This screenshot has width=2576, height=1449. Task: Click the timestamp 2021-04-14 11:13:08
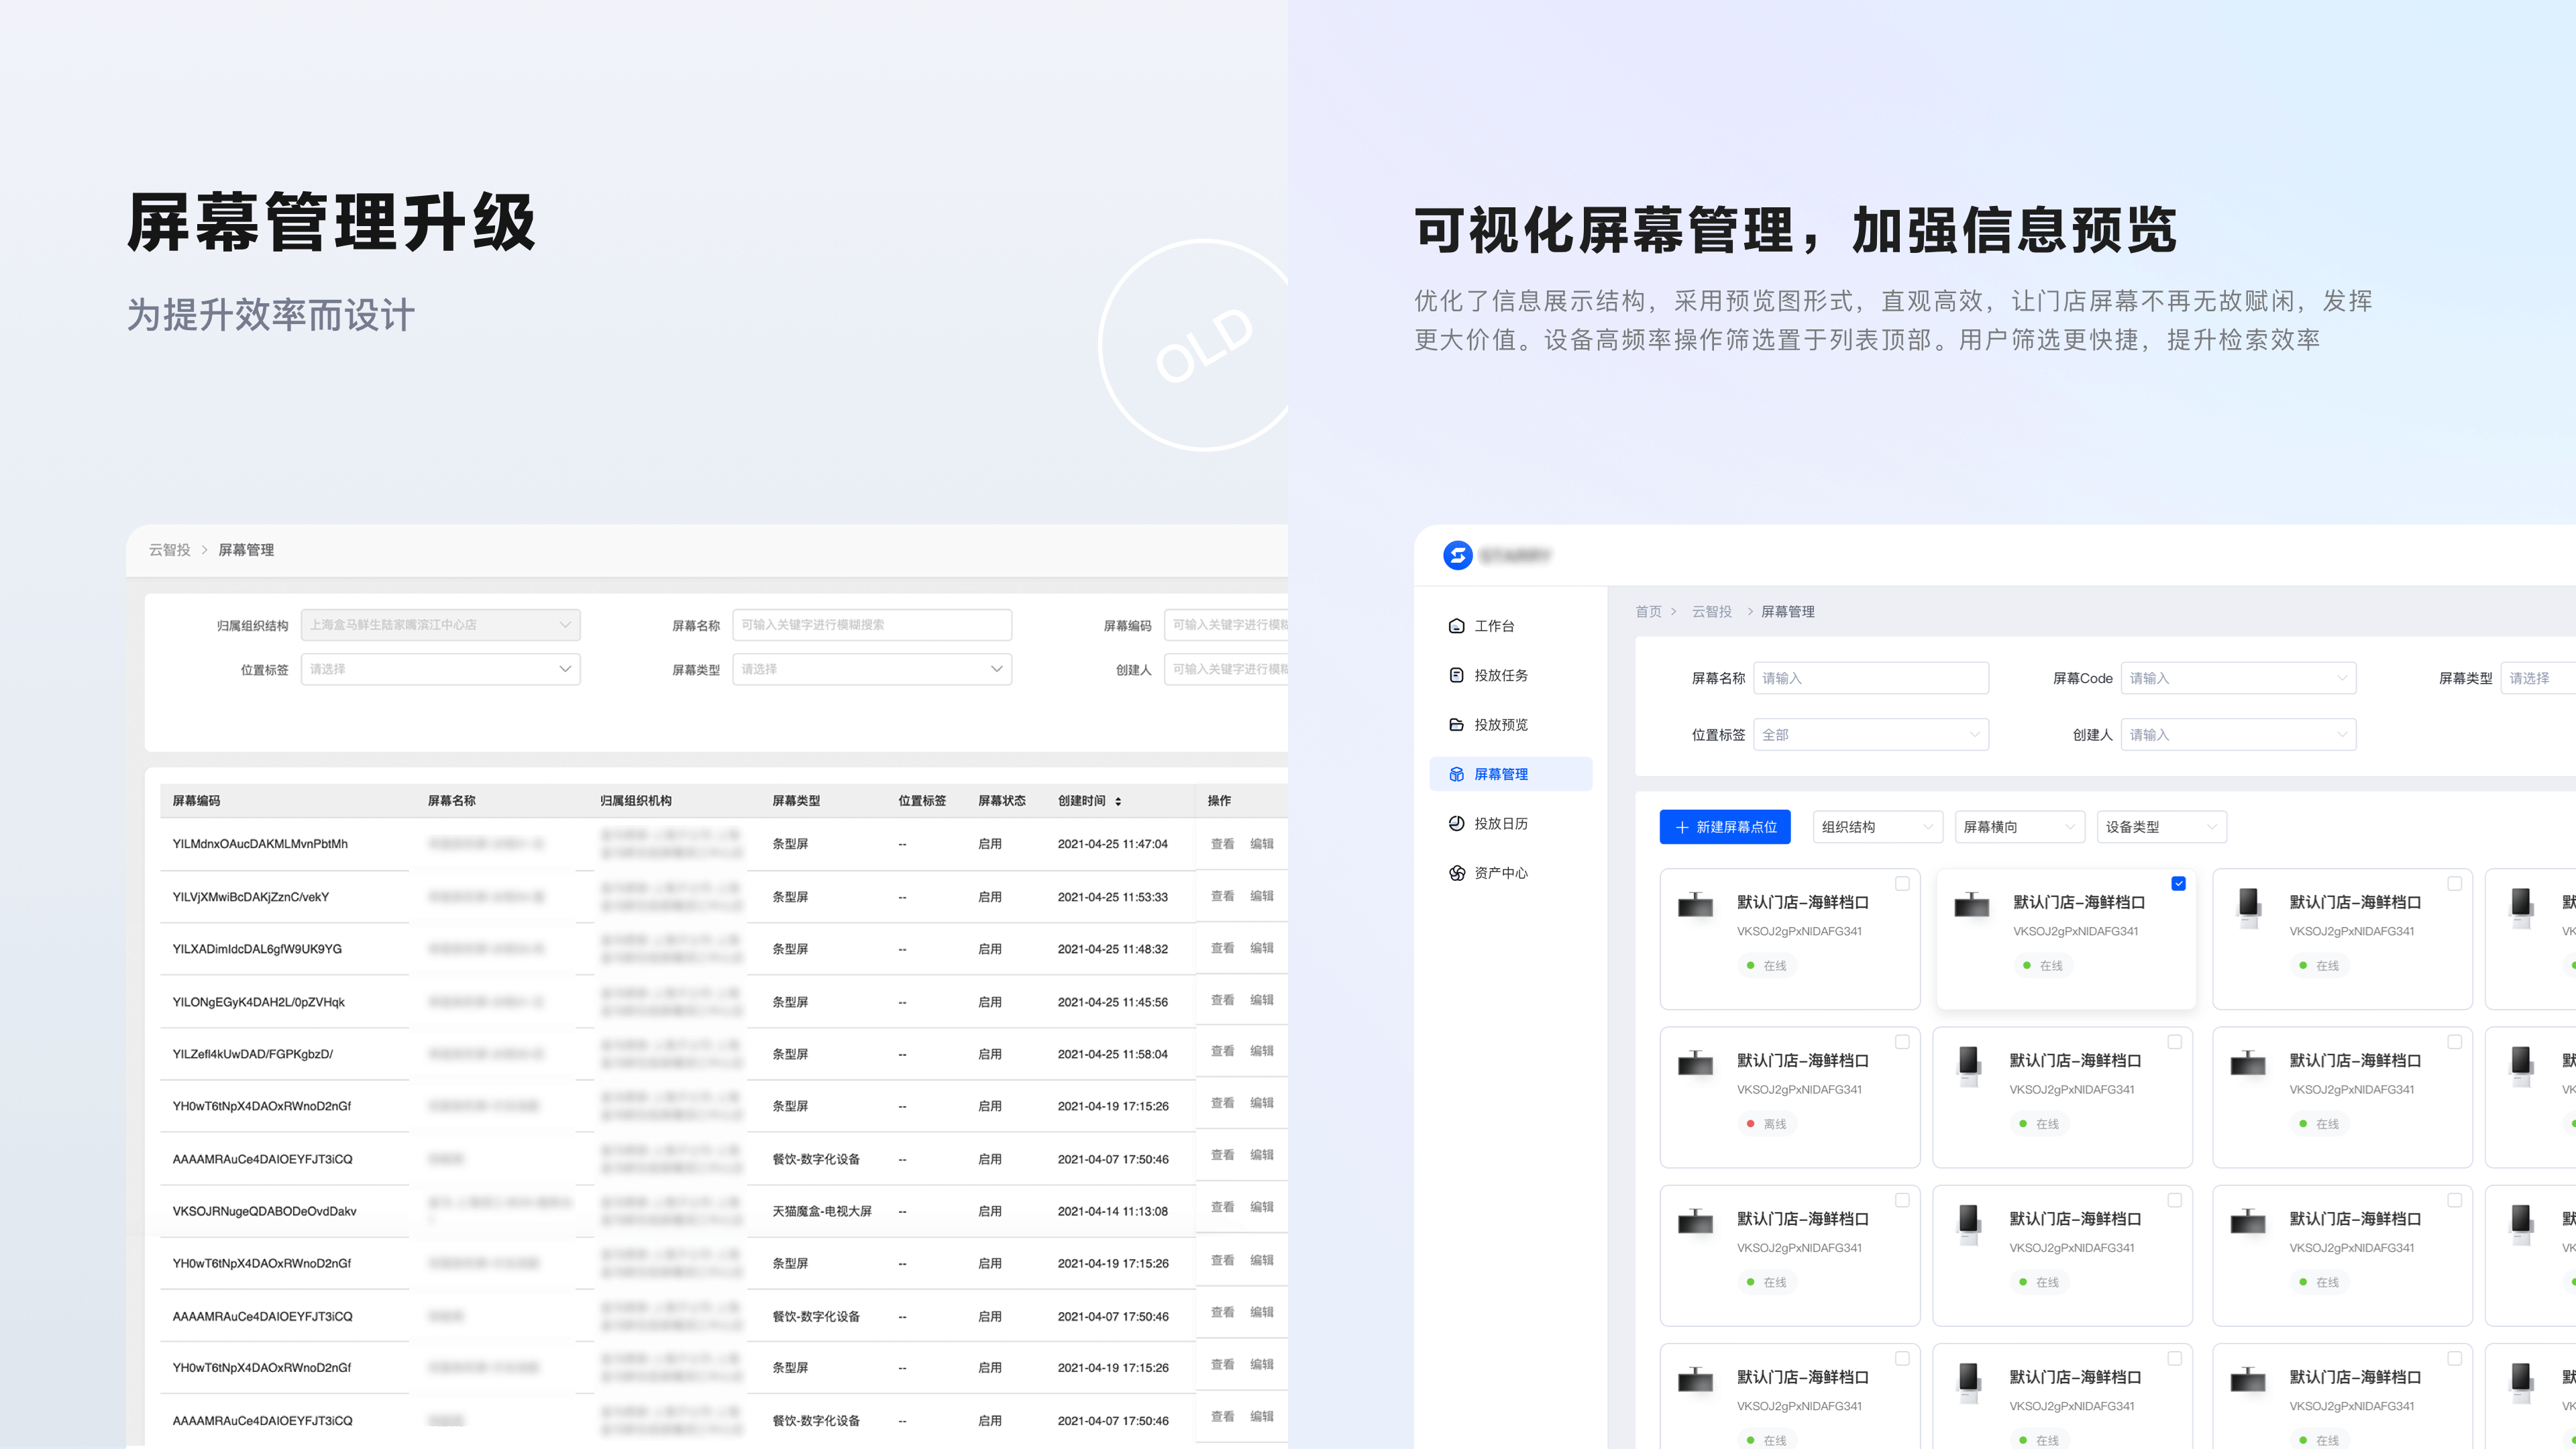coord(1113,1211)
